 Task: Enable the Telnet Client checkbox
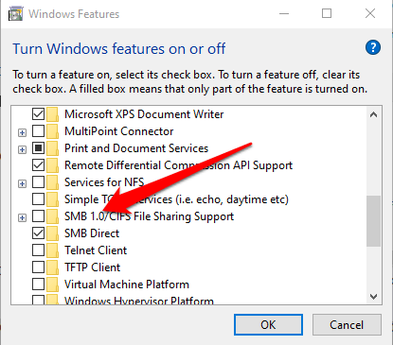click(x=38, y=250)
